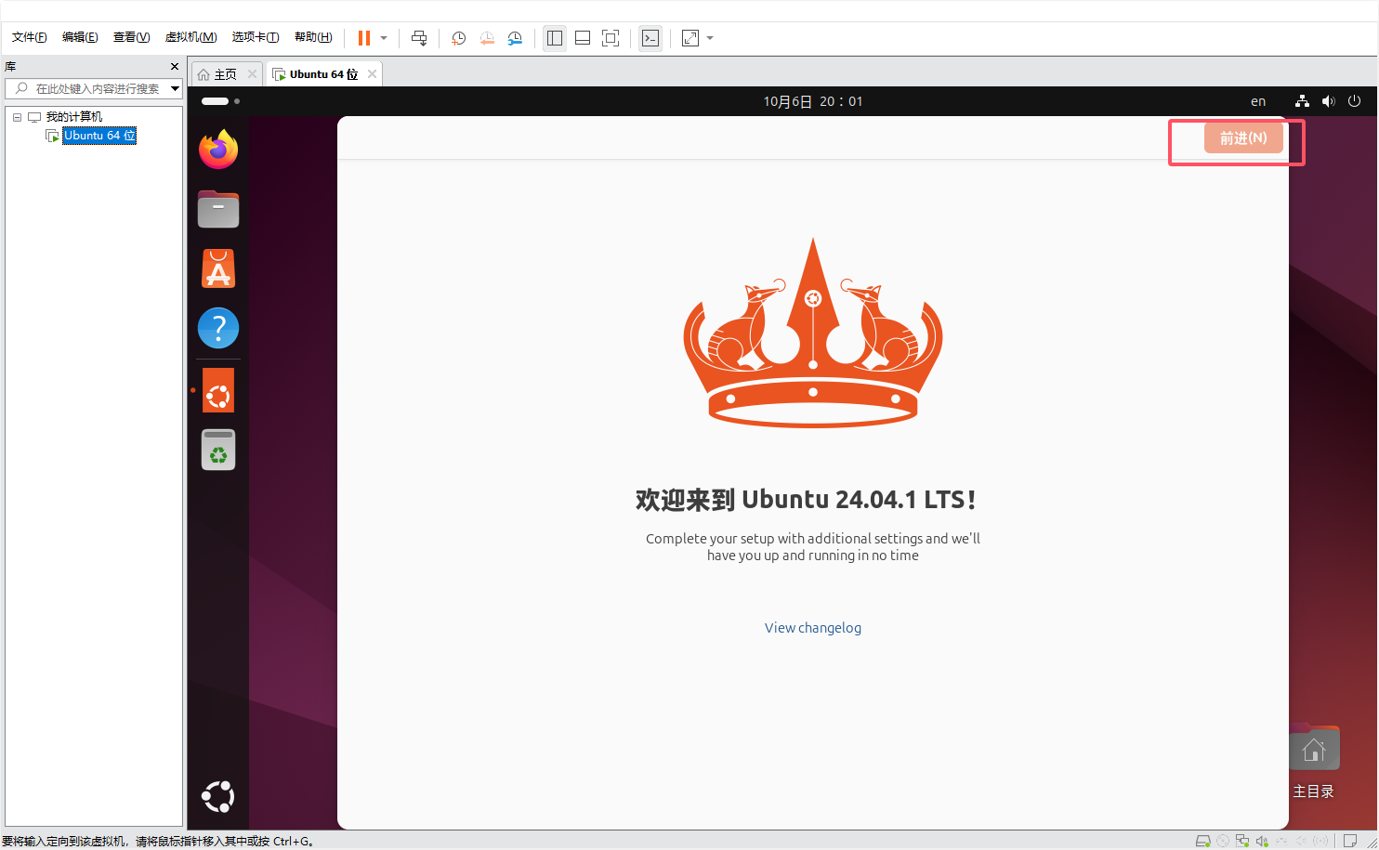
Task: Toggle the library sidebar view button
Action: [x=555, y=38]
